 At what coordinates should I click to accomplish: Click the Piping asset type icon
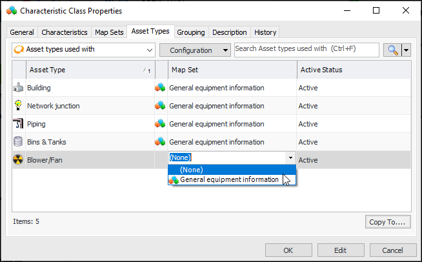tap(19, 124)
